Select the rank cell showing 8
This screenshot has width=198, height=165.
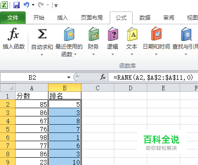[65, 121]
